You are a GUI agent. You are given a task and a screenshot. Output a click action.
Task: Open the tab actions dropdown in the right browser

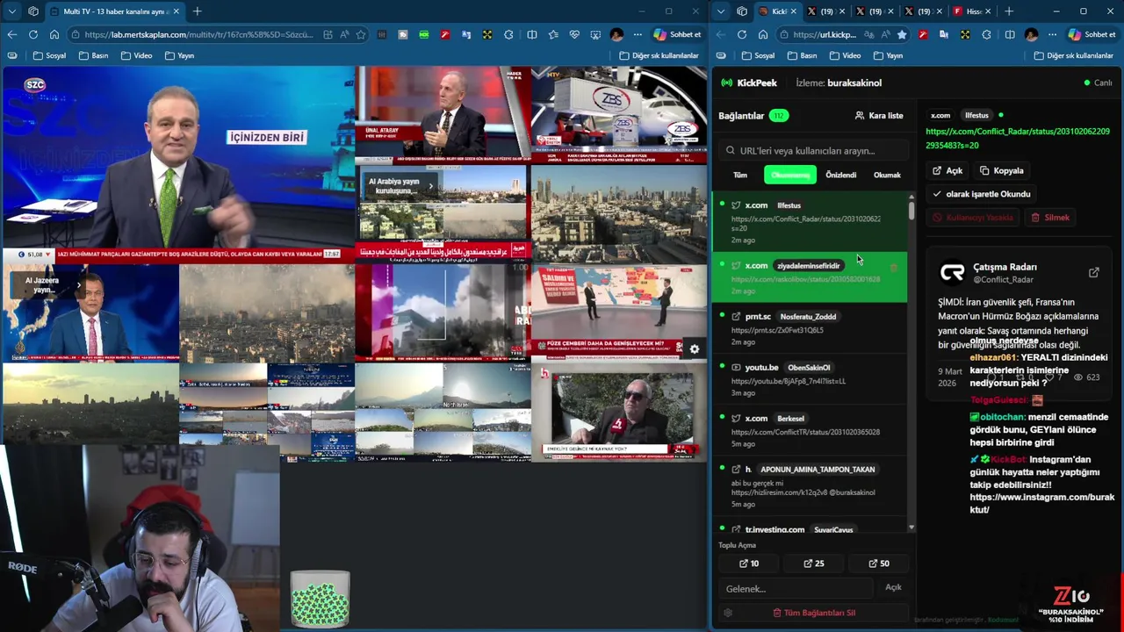[x=721, y=11]
